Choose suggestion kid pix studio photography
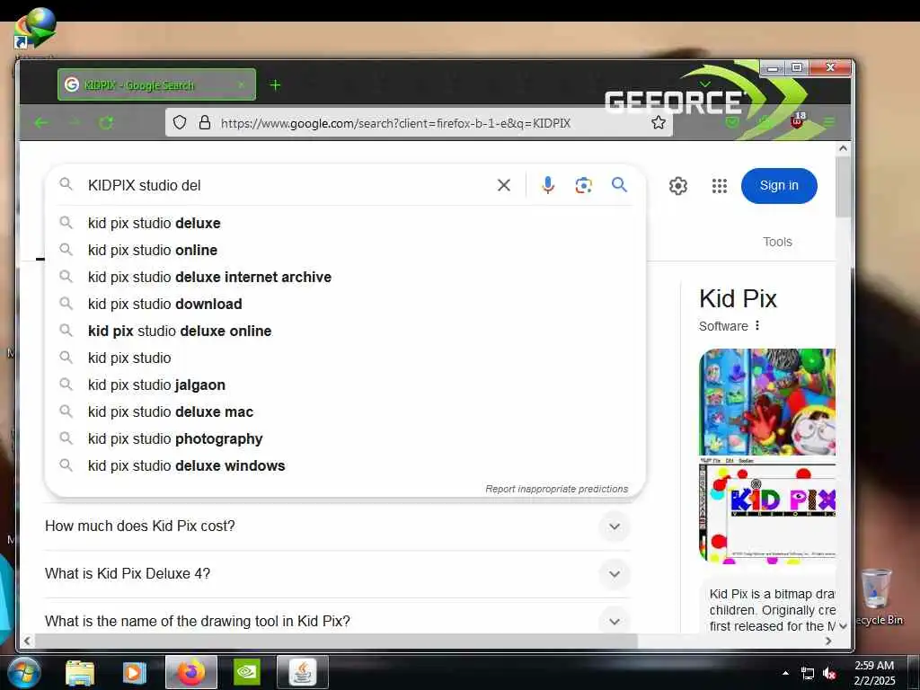 point(345,438)
